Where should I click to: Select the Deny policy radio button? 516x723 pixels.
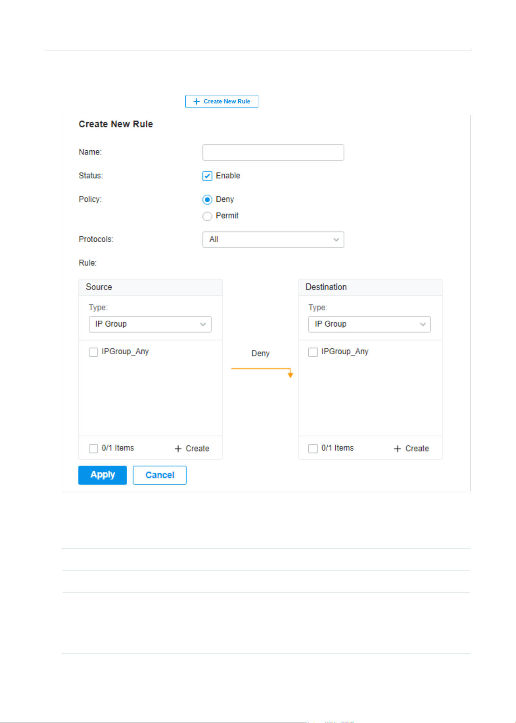tap(207, 199)
